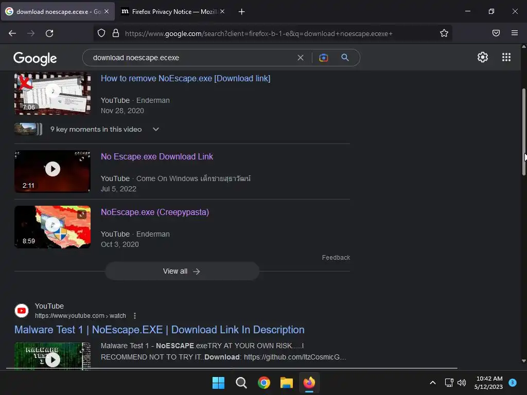Click the Come On Windows channel name
The height and width of the screenshot is (395, 527).
[x=194, y=178]
